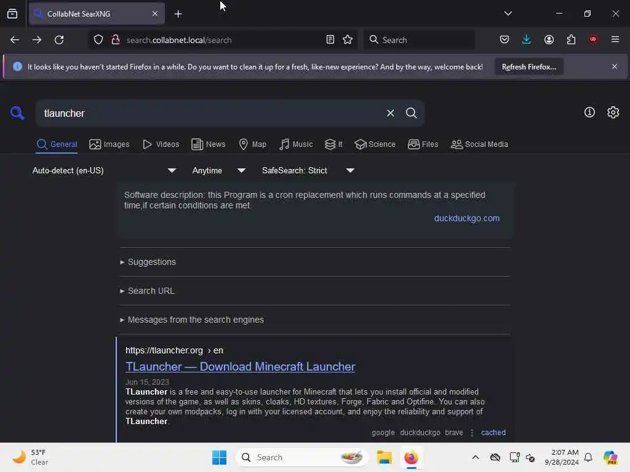Viewport: 630px width, 472px height.
Task: Clear the tlauncher search query
Action: [390, 113]
